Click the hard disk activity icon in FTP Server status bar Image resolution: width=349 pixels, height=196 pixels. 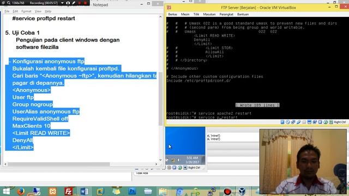pos(282,122)
